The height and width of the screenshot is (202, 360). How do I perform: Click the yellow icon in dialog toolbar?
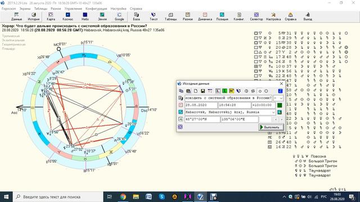pos(231,91)
